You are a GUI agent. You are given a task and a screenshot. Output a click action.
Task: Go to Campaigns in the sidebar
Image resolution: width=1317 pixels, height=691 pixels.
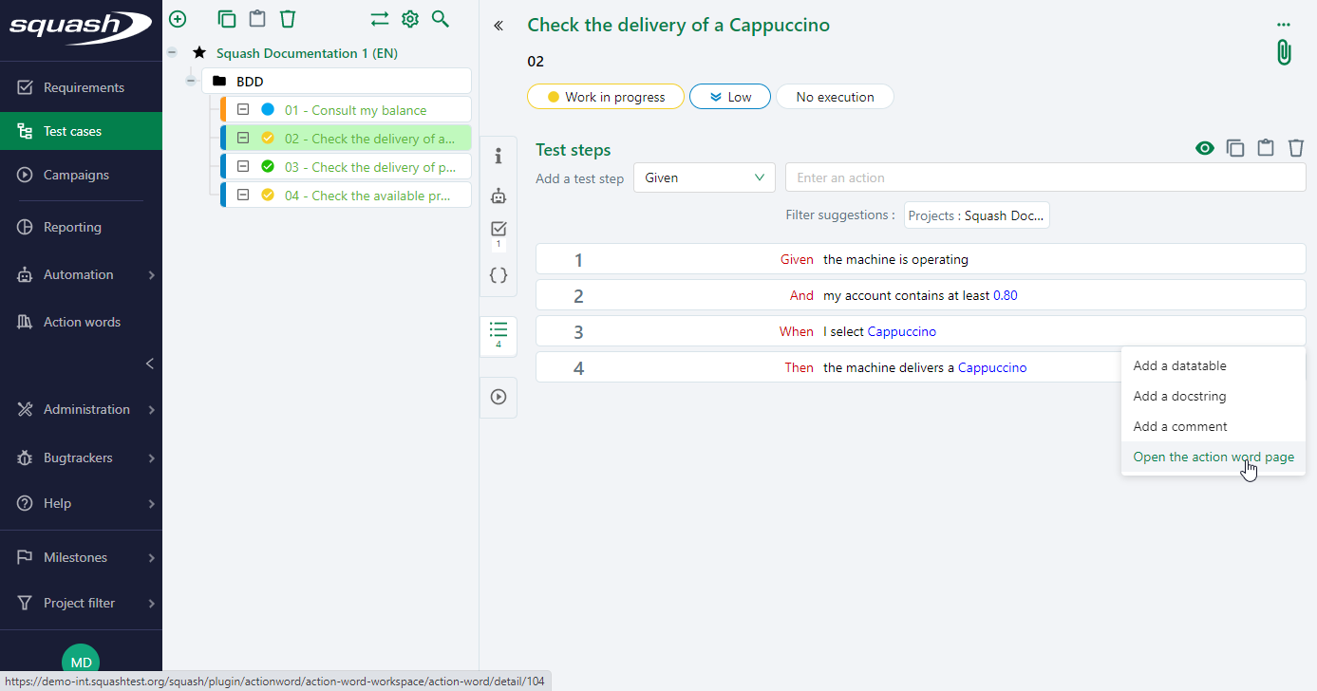point(76,175)
